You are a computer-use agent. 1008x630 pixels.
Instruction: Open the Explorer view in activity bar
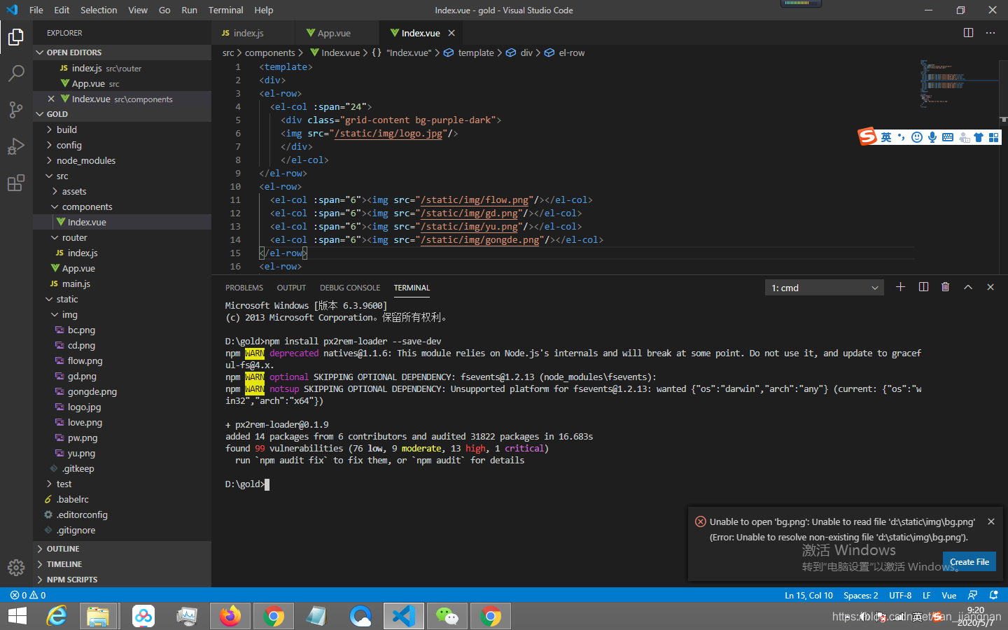(16, 37)
